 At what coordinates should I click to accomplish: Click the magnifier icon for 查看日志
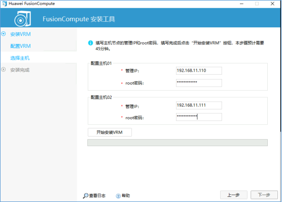[85, 196]
